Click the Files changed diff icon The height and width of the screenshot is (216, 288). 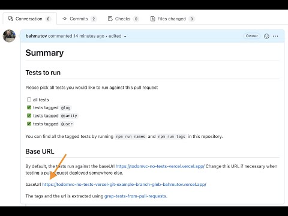(x=152, y=19)
